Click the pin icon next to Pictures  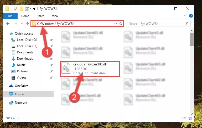51,71
